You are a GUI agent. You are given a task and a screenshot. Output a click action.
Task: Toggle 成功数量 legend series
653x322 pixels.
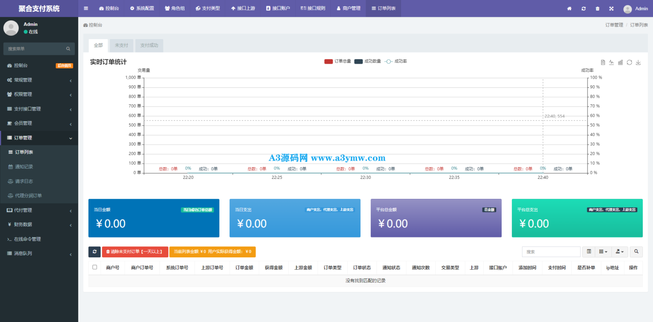click(367, 62)
